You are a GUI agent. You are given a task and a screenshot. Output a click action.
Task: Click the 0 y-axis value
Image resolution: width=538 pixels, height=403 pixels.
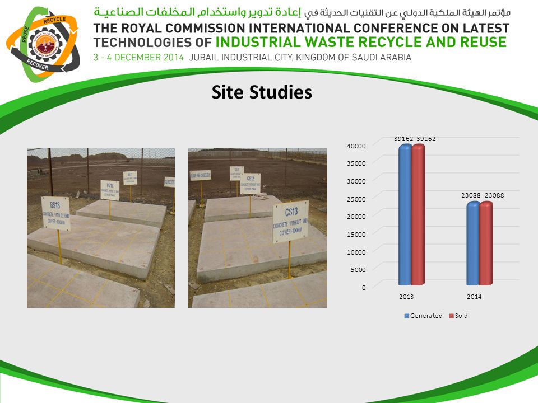click(364, 288)
